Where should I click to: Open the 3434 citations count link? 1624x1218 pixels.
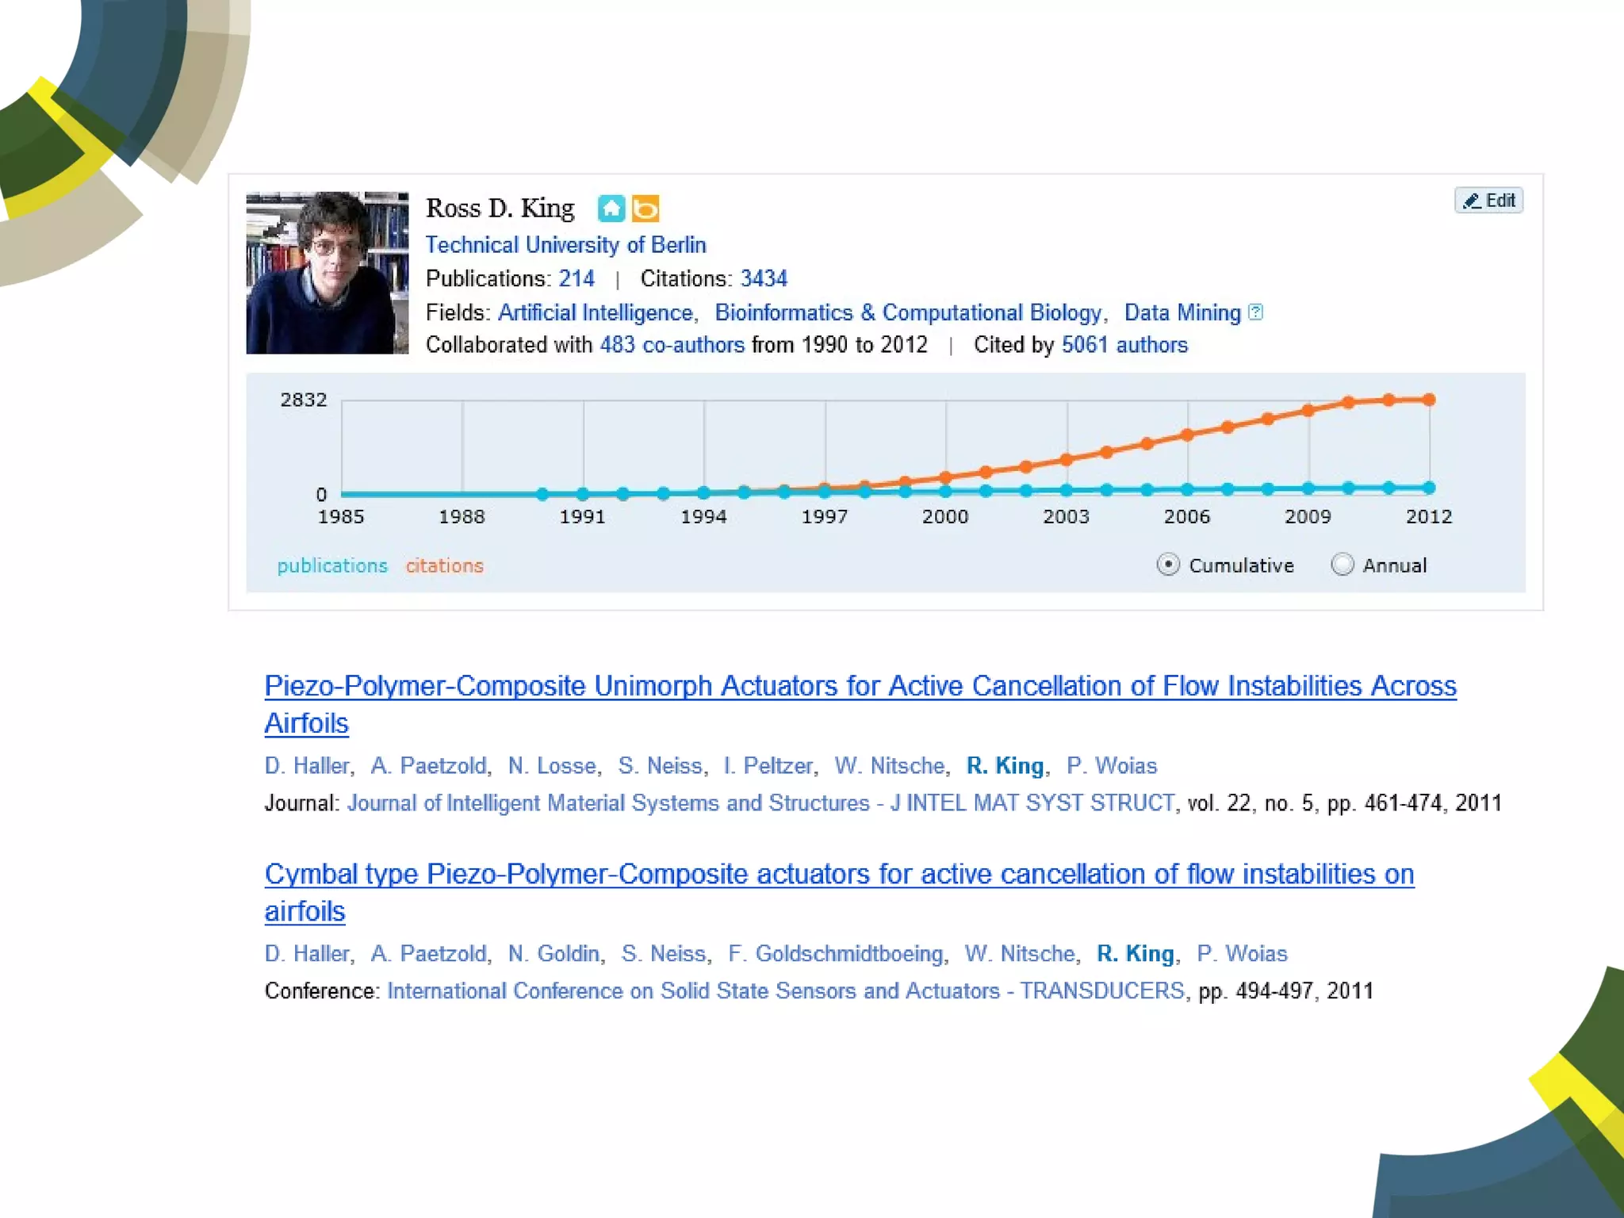click(x=764, y=279)
